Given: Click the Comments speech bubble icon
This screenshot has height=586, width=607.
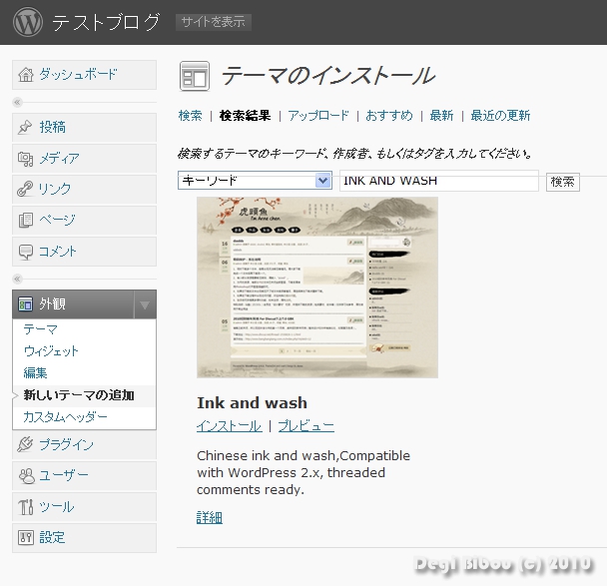Looking at the screenshot, I should [x=26, y=252].
